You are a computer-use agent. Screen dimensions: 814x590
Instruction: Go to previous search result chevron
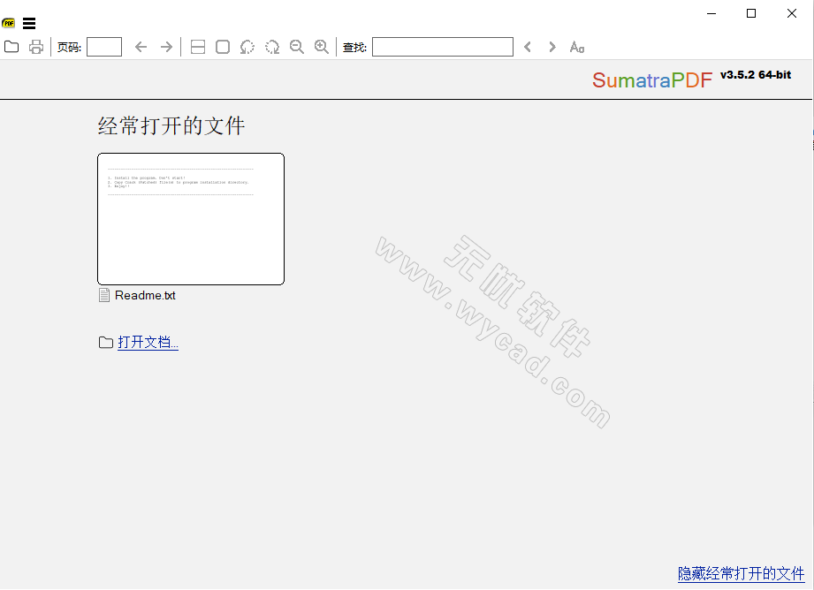click(x=528, y=47)
